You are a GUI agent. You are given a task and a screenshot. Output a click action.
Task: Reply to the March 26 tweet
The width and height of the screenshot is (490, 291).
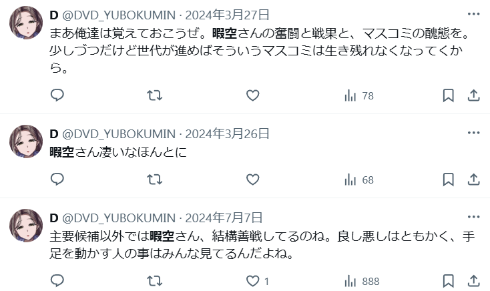click(x=57, y=180)
